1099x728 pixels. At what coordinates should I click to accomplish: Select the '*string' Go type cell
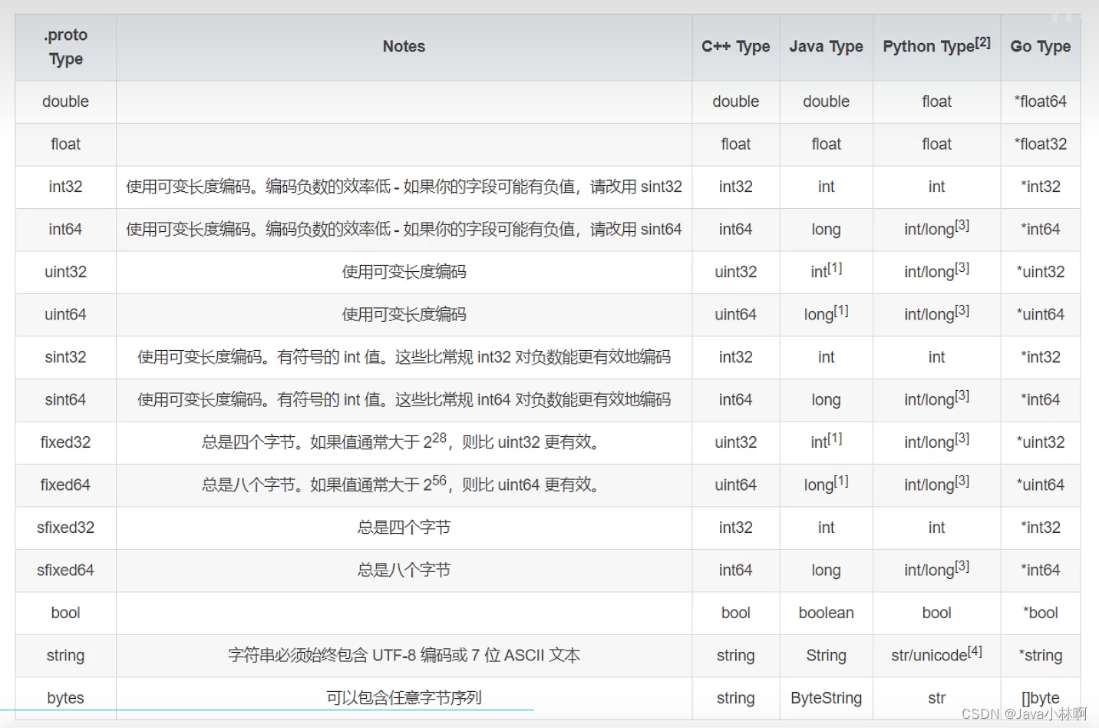1040,656
